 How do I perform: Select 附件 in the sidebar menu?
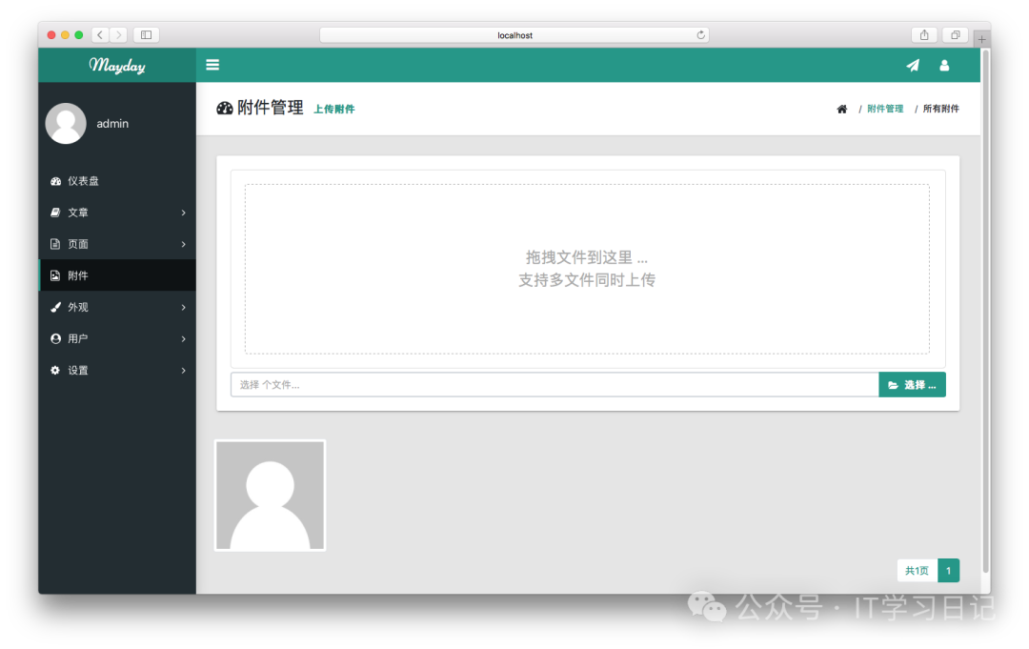[78, 275]
